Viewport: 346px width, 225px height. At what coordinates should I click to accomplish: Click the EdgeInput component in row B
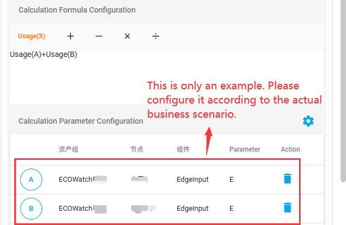pyautogui.click(x=192, y=208)
